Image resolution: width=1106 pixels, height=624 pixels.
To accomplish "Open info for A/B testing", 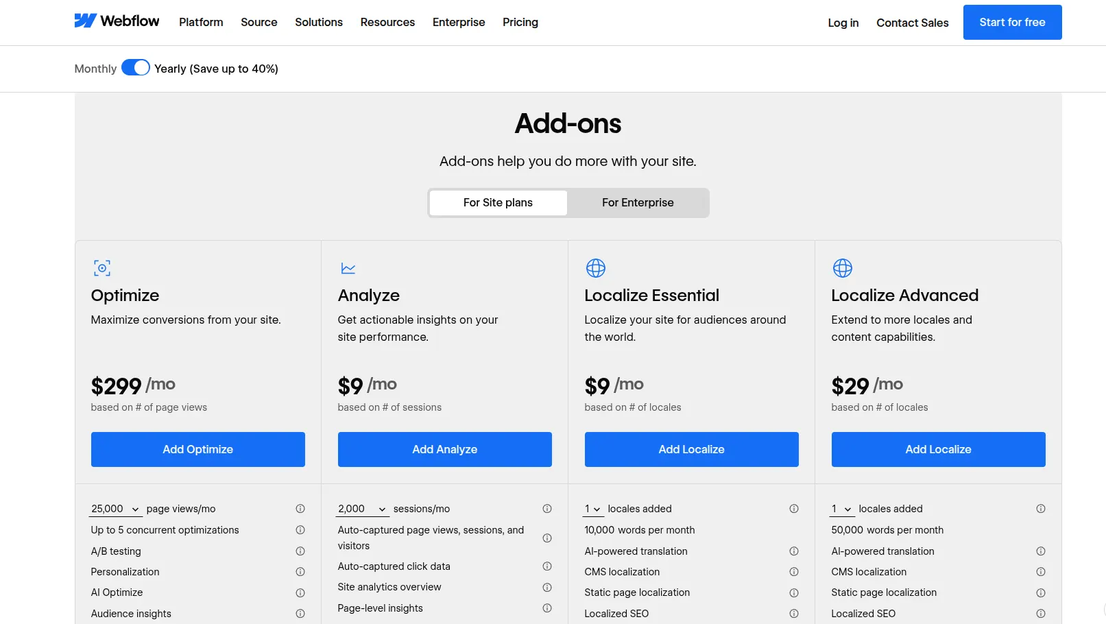I will tap(300, 551).
